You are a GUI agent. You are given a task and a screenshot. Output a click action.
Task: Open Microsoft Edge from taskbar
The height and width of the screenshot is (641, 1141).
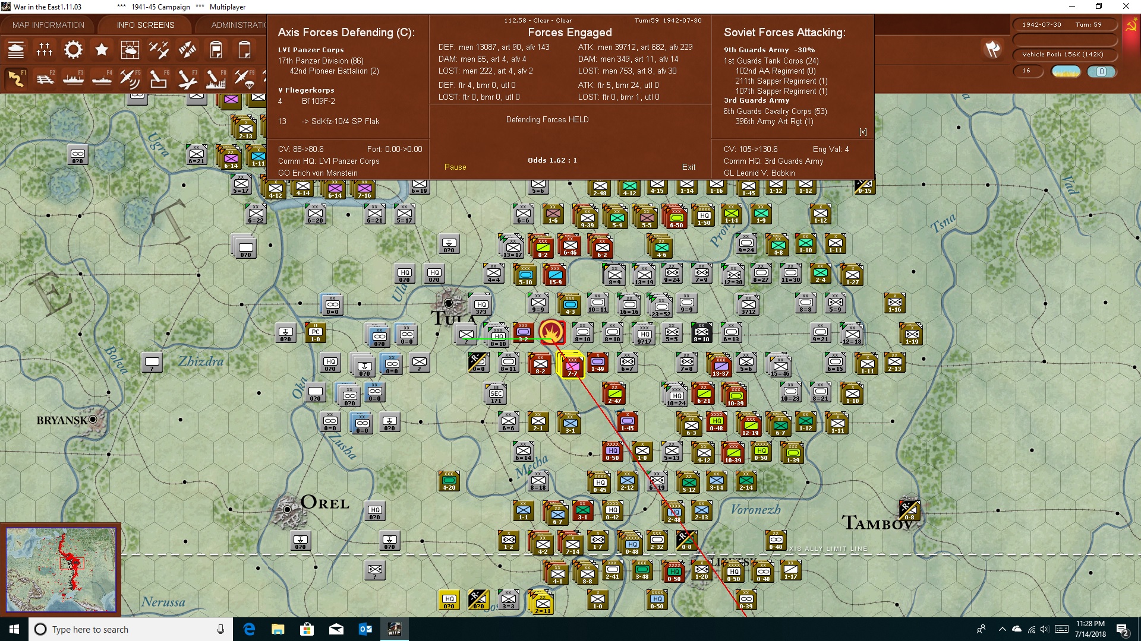249,629
